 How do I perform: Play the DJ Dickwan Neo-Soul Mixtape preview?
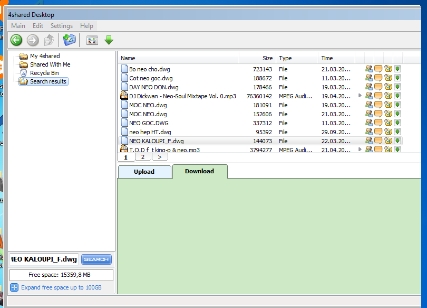click(360, 96)
